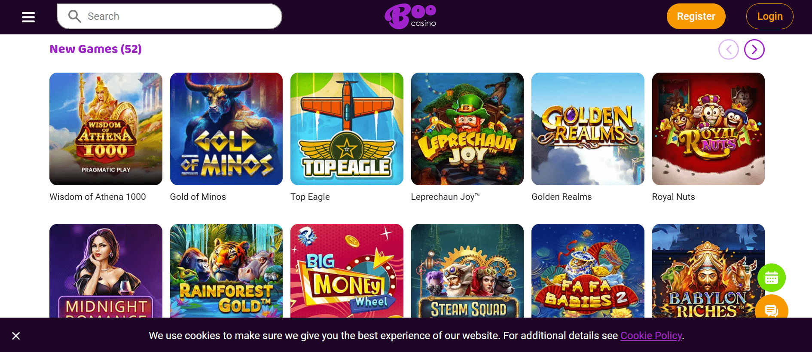Show previous new games arrow

728,49
